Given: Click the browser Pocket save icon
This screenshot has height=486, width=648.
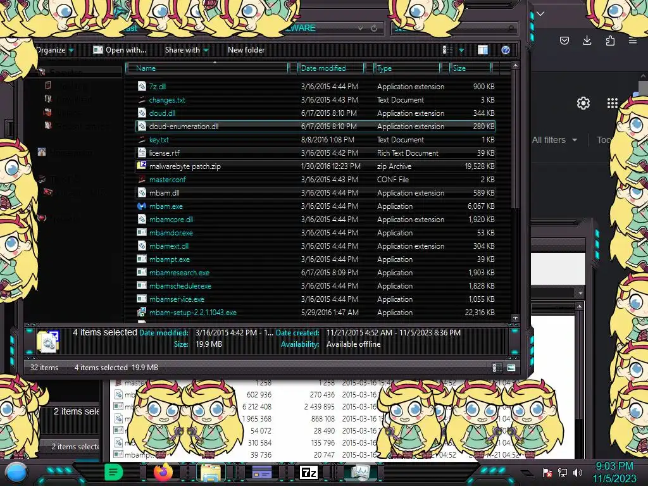Looking at the screenshot, I should point(564,40).
